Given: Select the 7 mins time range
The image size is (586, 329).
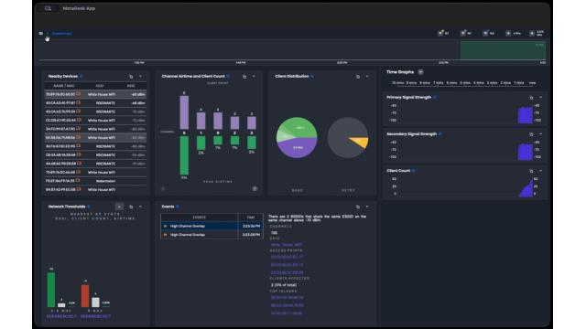Looking at the screenshot, I should (439, 83).
